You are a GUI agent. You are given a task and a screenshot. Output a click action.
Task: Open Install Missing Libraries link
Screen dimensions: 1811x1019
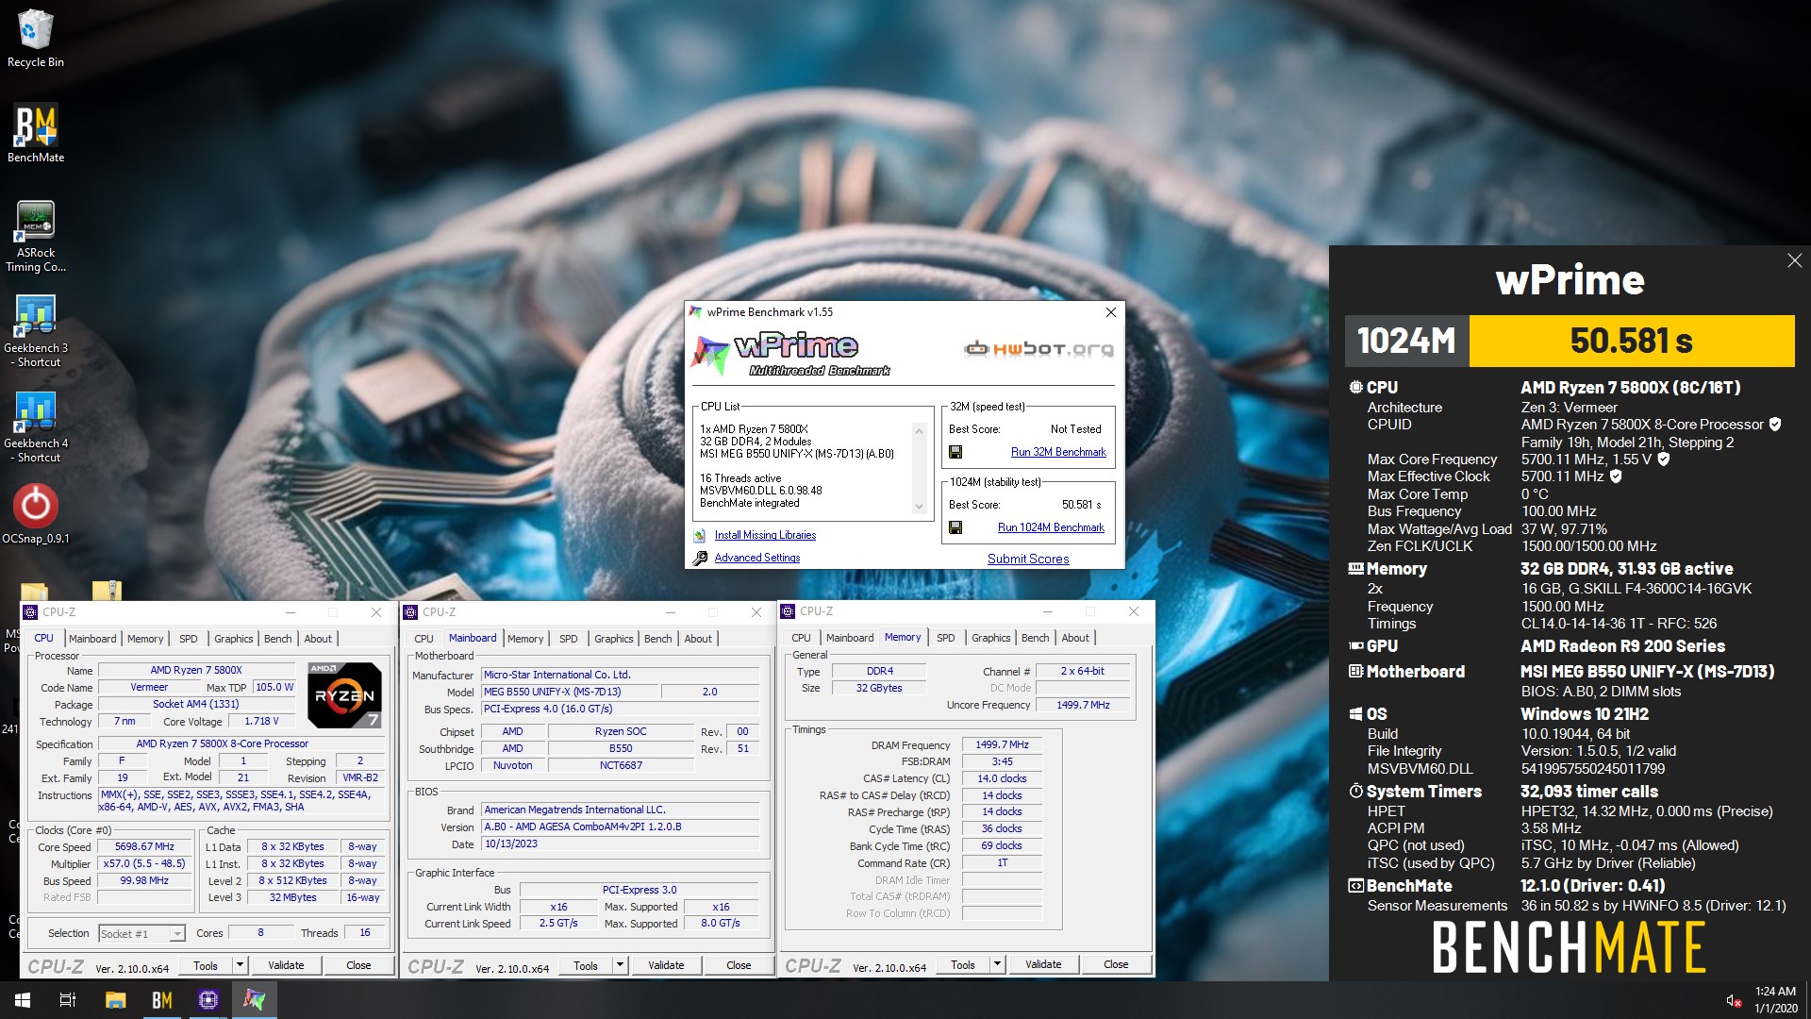click(765, 535)
